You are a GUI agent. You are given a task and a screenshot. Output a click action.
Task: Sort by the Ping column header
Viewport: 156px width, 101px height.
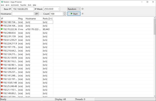click(21, 19)
